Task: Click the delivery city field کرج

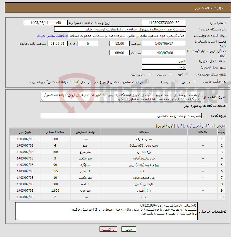Action: click(x=164, y=67)
